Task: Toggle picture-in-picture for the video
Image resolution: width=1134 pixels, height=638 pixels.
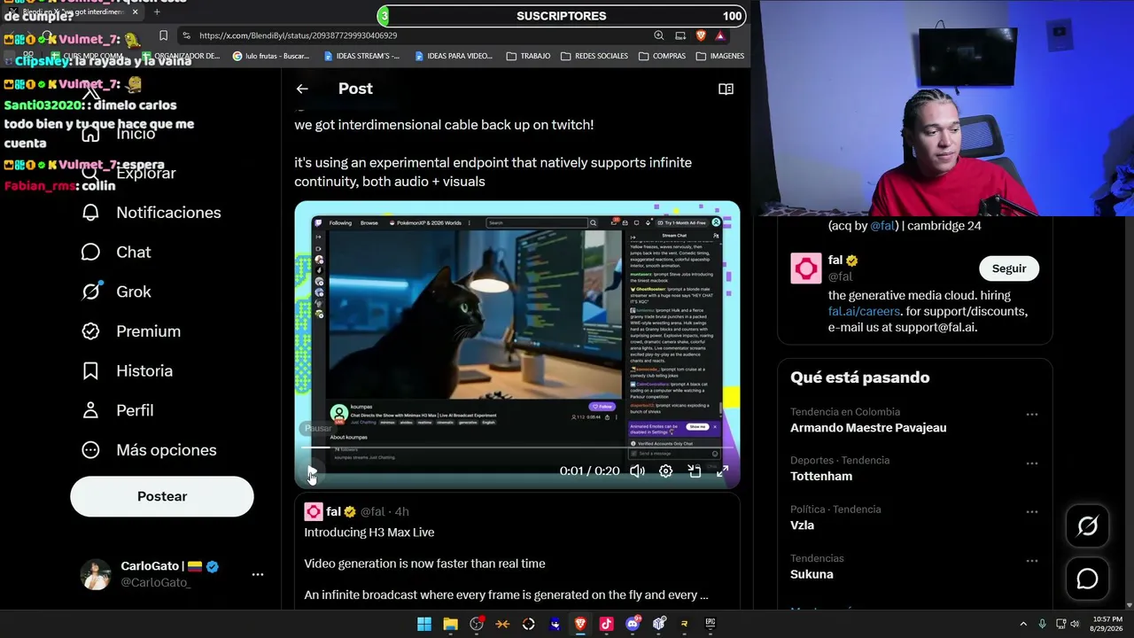Action: tap(695, 471)
